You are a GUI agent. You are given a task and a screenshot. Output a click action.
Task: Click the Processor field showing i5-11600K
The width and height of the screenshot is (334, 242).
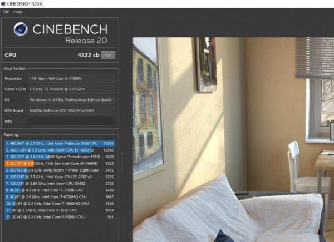tap(72, 78)
